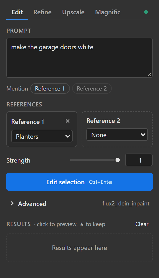159x278 pixels.
Task: Open the Reference 1 Planters dropdown
Action: (42, 136)
